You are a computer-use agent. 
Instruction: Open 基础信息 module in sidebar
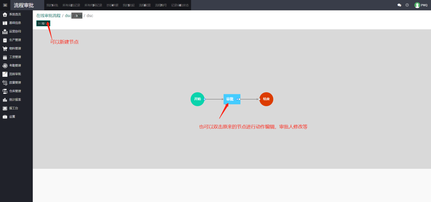[x=15, y=23]
